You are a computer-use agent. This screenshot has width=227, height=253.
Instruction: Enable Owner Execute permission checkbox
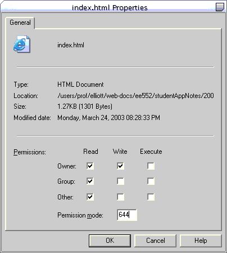tap(151, 166)
